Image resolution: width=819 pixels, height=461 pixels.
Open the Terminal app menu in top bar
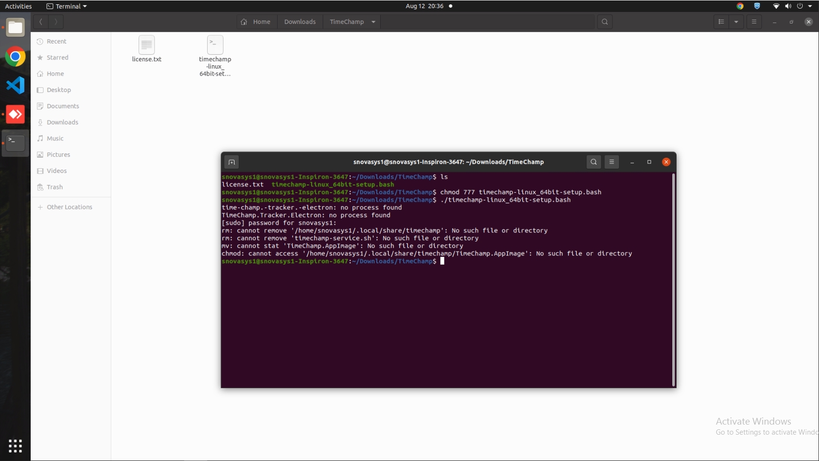(x=67, y=6)
